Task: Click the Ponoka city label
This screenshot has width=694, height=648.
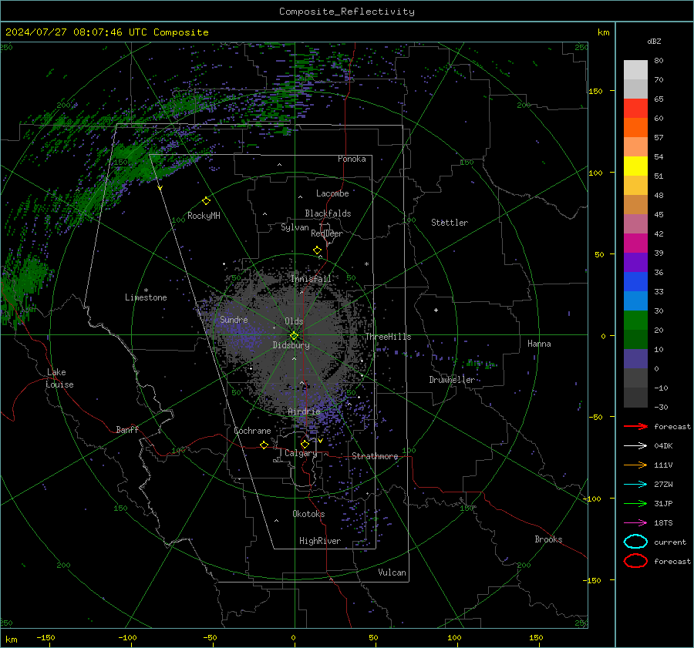Action: pyautogui.click(x=352, y=159)
